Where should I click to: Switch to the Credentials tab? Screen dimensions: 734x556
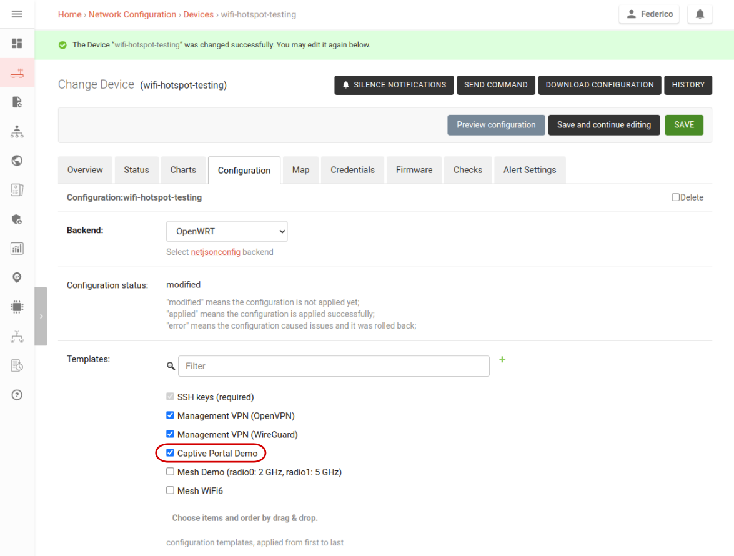tap(352, 169)
